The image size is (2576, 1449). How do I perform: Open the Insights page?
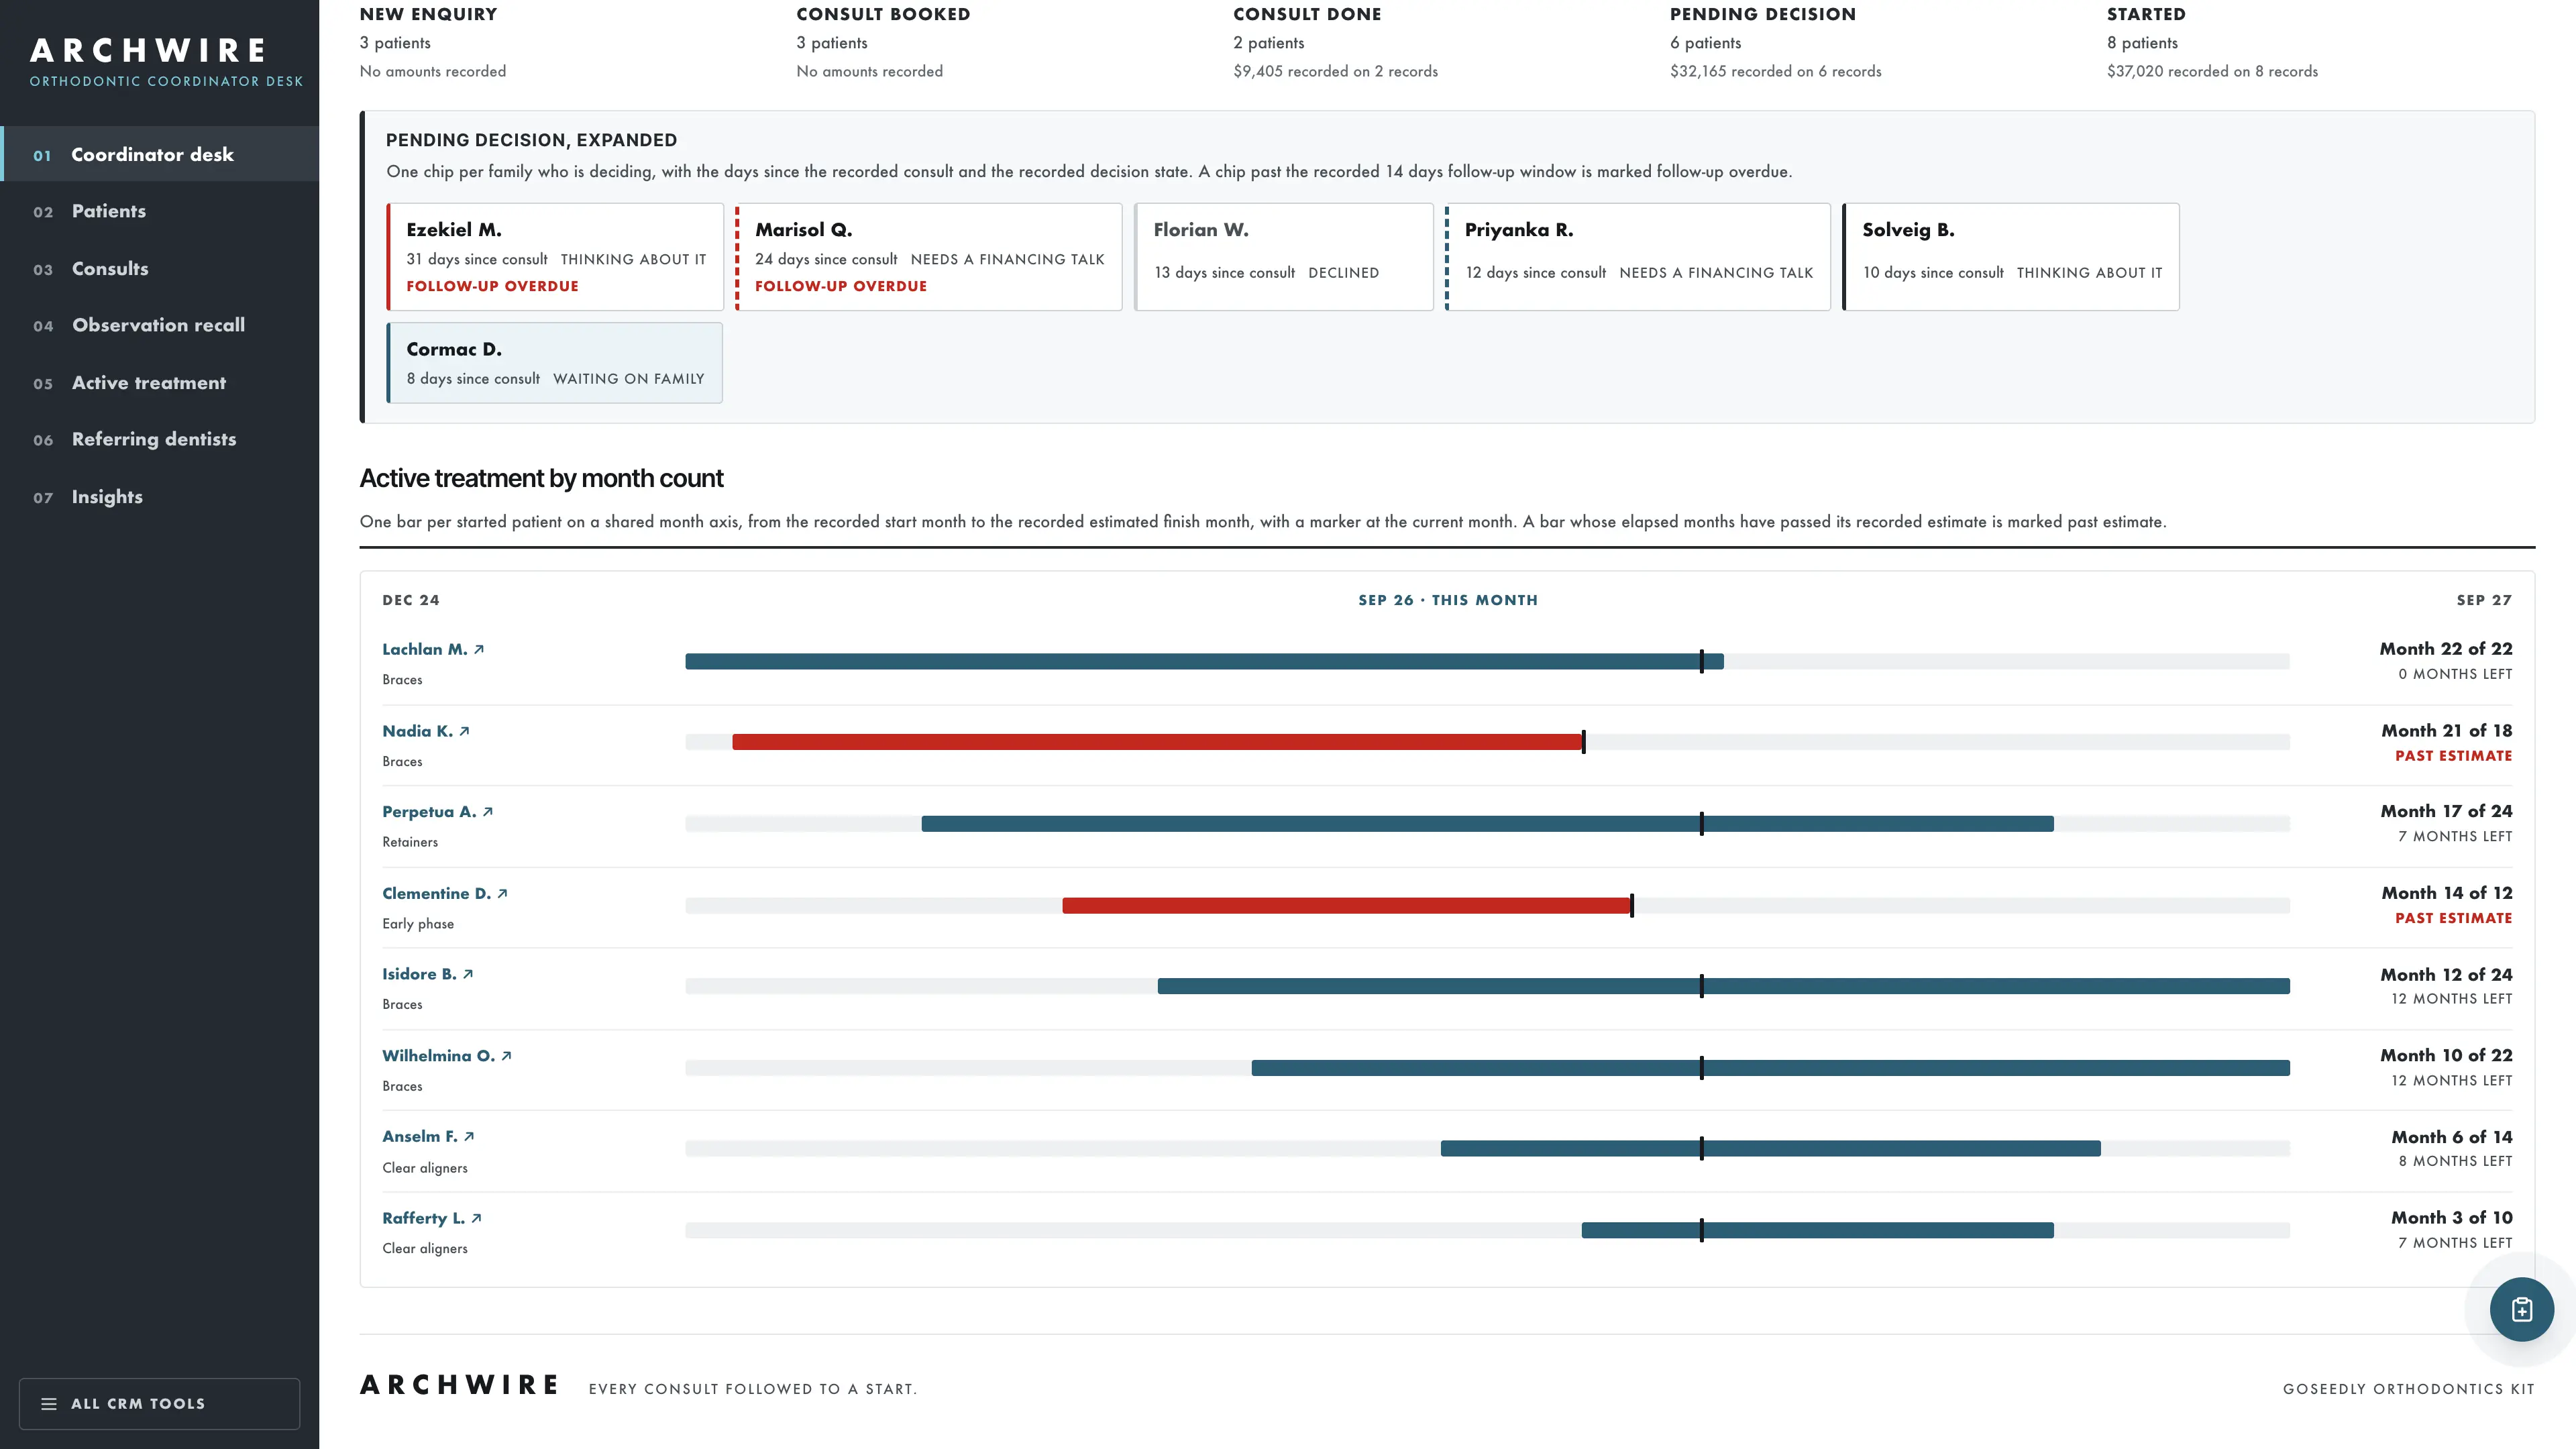[x=160, y=496]
